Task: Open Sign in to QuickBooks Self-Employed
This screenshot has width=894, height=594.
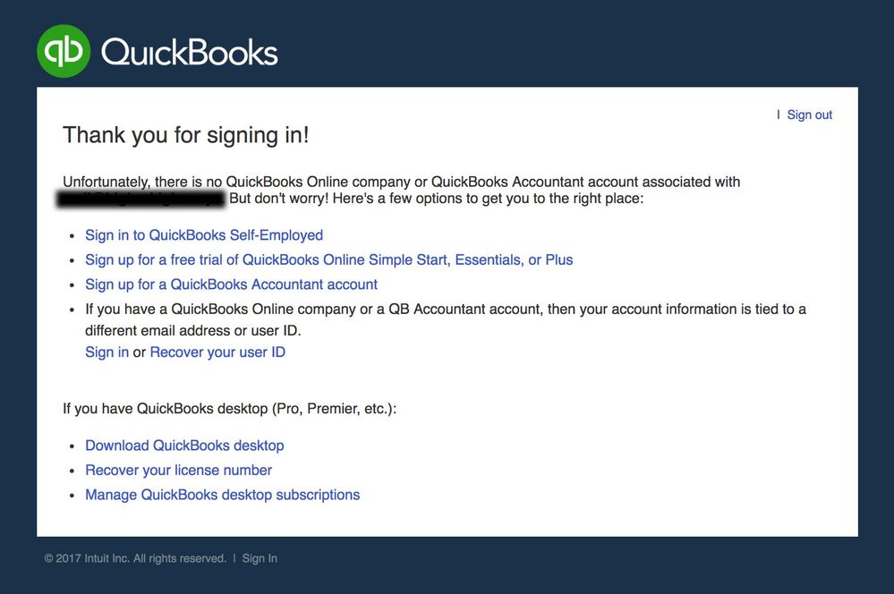Action: coord(204,235)
